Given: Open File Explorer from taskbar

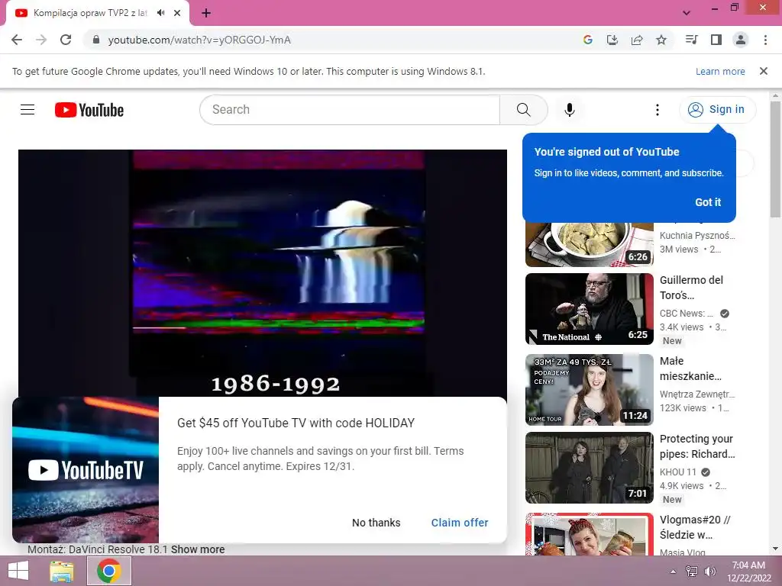Looking at the screenshot, I should pos(61,571).
